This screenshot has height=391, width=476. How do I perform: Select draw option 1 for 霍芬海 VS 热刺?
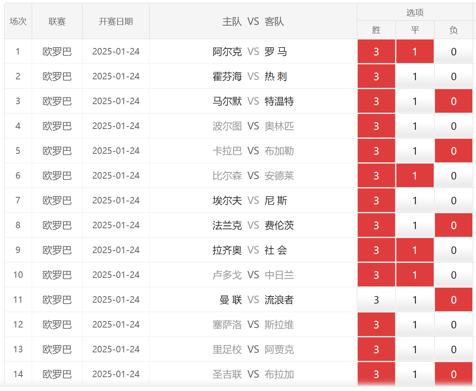click(x=415, y=76)
